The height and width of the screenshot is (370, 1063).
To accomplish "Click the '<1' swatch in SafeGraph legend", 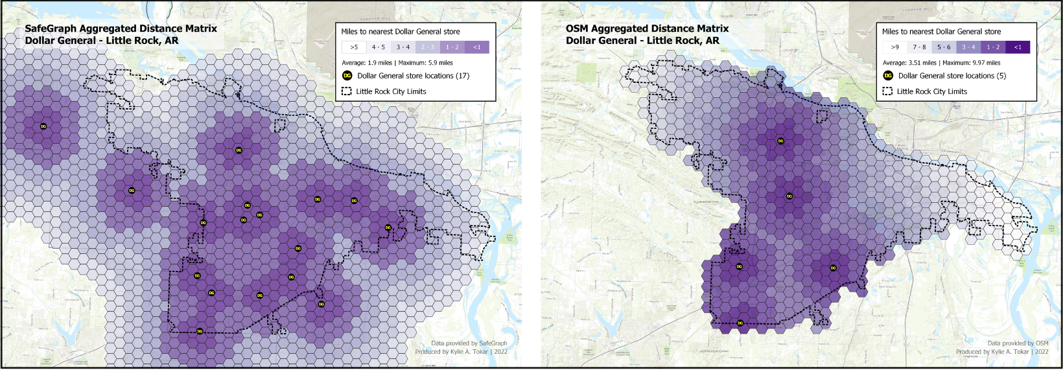I will coord(477,47).
